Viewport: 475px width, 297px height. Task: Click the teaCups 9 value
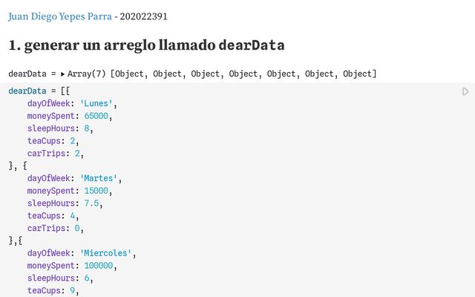coord(73,290)
